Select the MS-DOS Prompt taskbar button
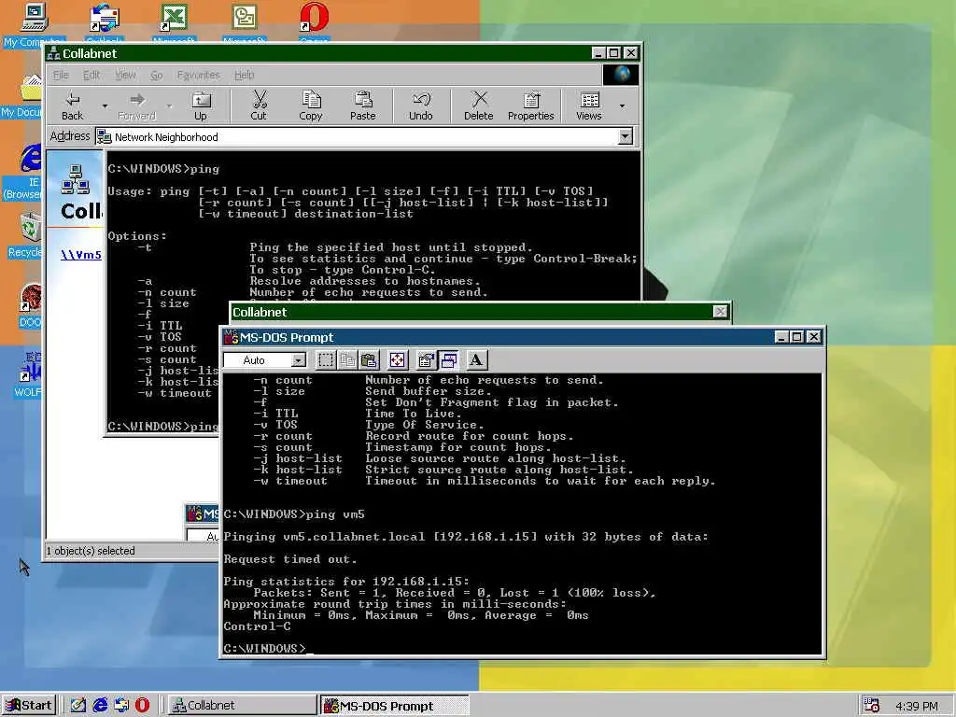 point(395,706)
